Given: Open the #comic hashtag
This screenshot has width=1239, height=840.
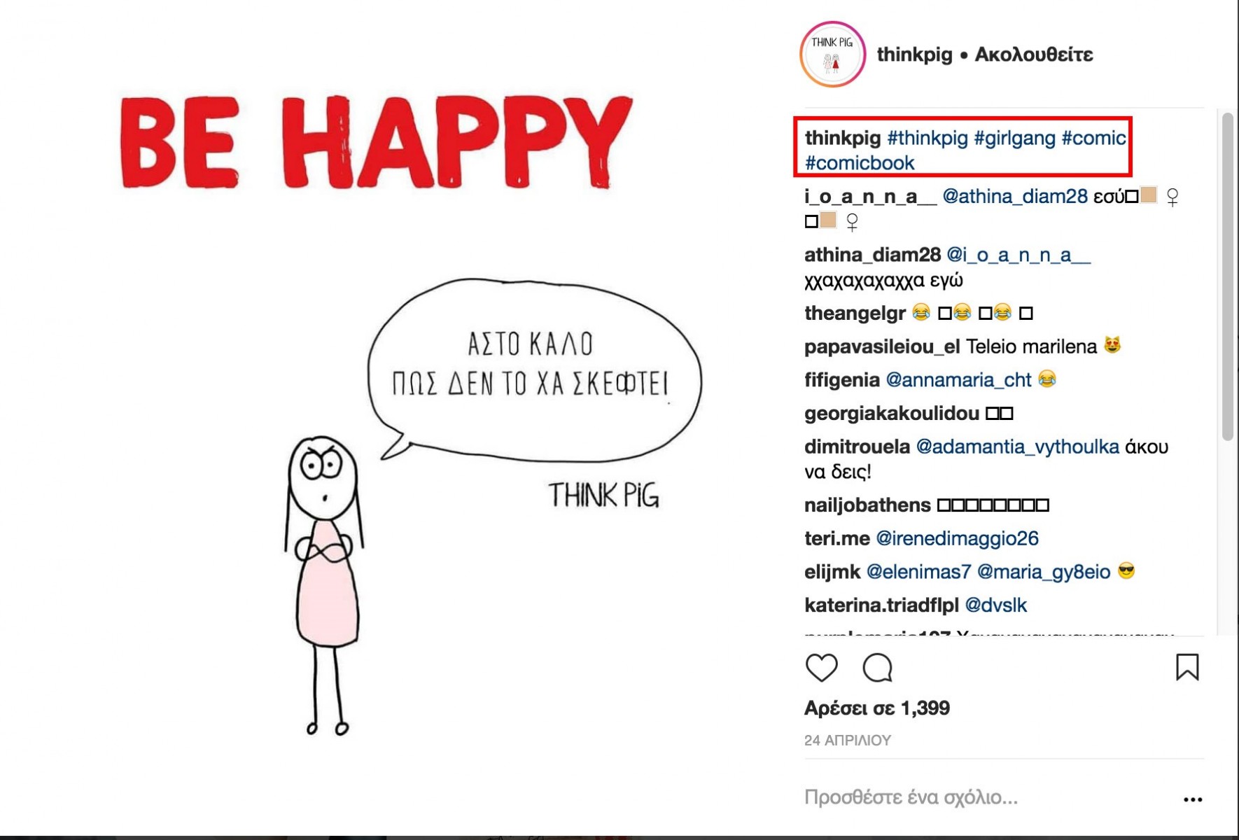Looking at the screenshot, I should click(1093, 138).
